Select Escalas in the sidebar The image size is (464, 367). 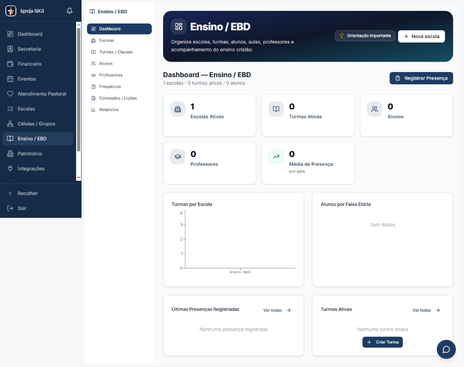[x=38, y=109]
